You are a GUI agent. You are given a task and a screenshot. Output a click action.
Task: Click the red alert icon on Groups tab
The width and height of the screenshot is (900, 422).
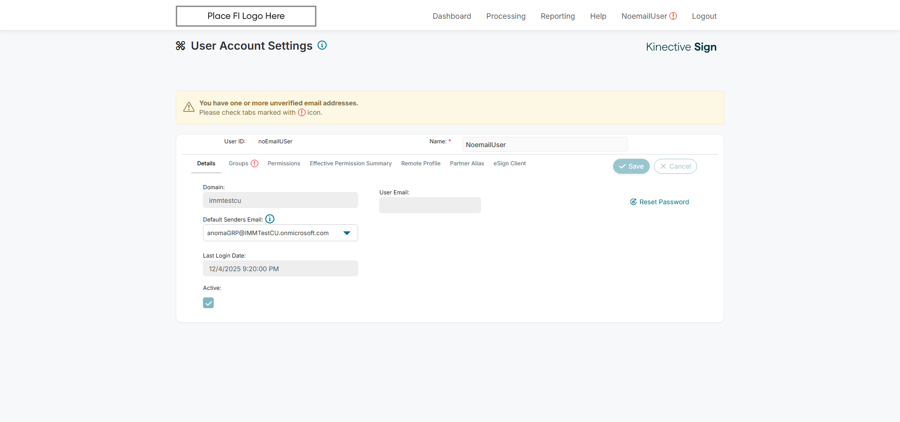255,163
